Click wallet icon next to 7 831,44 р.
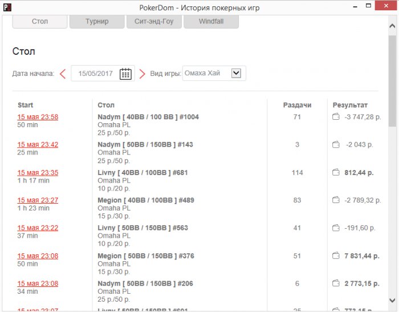The image size is (399, 312). [336, 256]
